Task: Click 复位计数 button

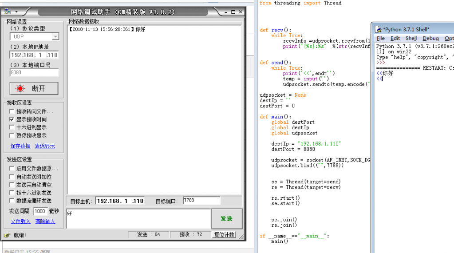Action: point(225,235)
